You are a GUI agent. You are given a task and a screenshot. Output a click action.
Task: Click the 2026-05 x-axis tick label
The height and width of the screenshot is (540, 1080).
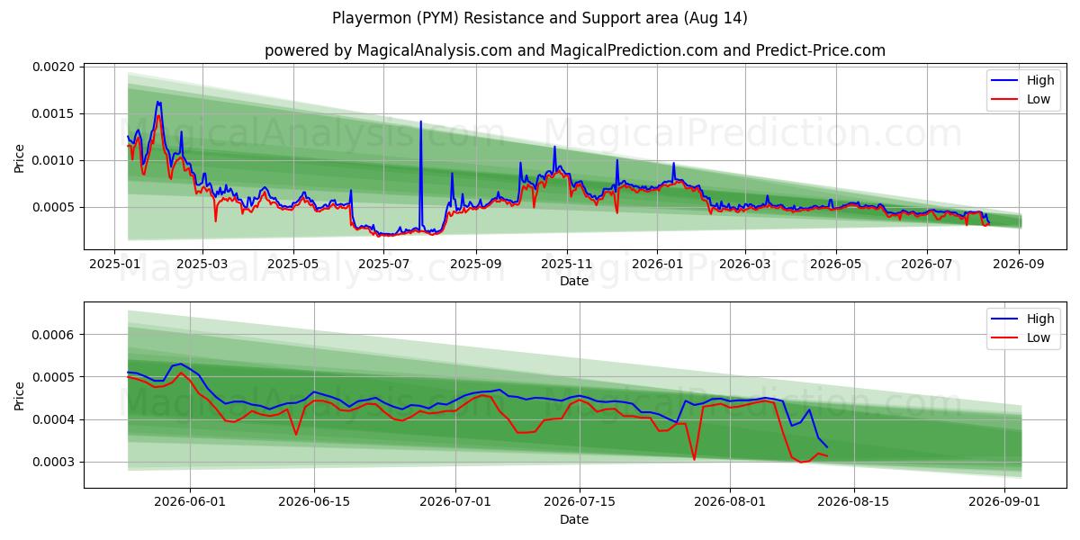tap(836, 265)
